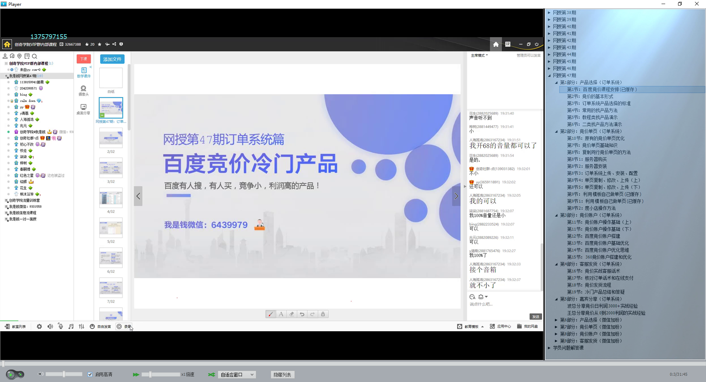
Task: Go to previous slide with left arrow
Action: [138, 196]
